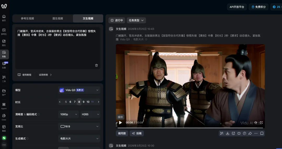
Task: Open 工具 tools sidebar icon
Action: [x=4, y=79]
